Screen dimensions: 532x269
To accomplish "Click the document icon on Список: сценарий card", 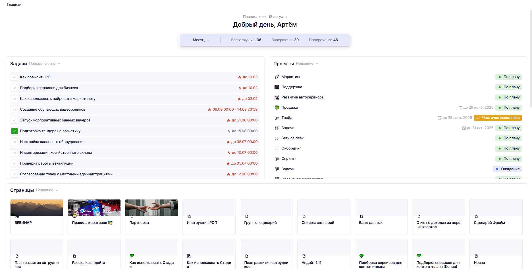I will pos(304,216).
